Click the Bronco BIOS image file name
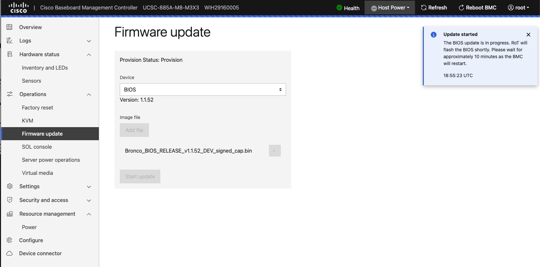The image size is (540, 267). coord(189,151)
